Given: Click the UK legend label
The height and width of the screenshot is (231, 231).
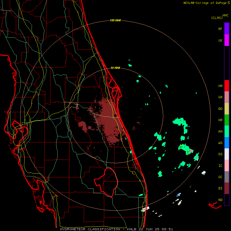Looking at the screenshot, I should click(220, 40).
